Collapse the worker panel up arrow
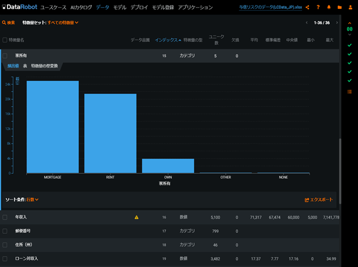Screen dimensions: 358x267 coord(349,23)
